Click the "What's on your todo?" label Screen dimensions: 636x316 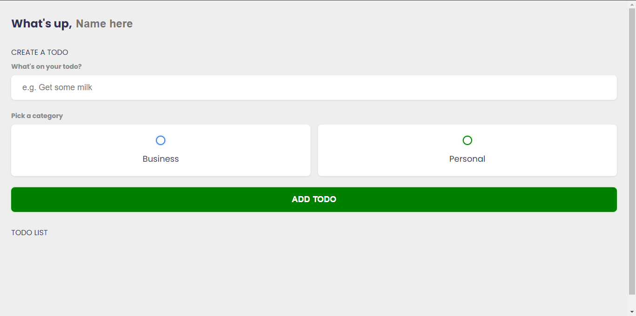(x=47, y=66)
